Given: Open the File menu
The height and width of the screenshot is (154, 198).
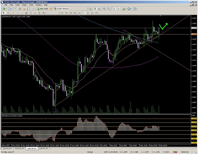Looking at the screenshot, I should pyautogui.click(x=6, y=5).
